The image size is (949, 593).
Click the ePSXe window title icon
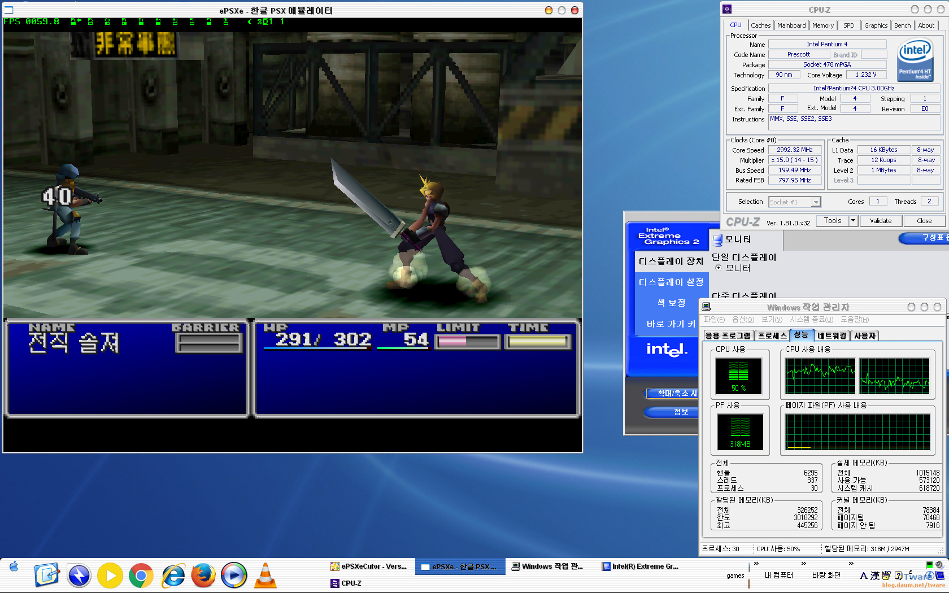click(8, 10)
